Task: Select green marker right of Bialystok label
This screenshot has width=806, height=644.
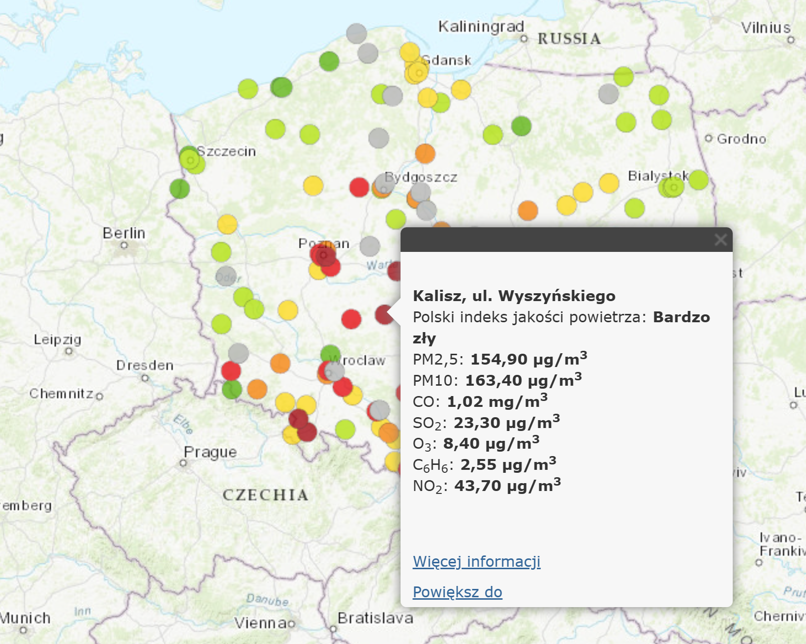Action: (x=698, y=180)
